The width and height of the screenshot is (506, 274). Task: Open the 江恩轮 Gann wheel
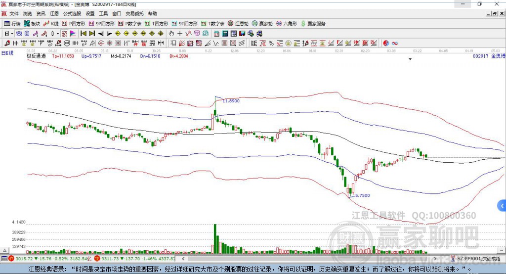coord(238,24)
